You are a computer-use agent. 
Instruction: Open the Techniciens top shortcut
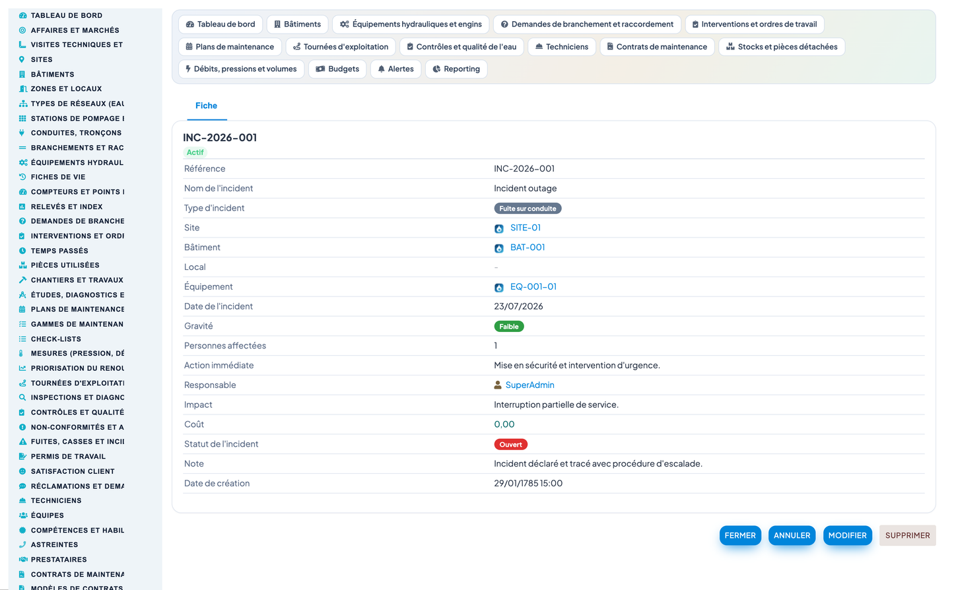562,47
